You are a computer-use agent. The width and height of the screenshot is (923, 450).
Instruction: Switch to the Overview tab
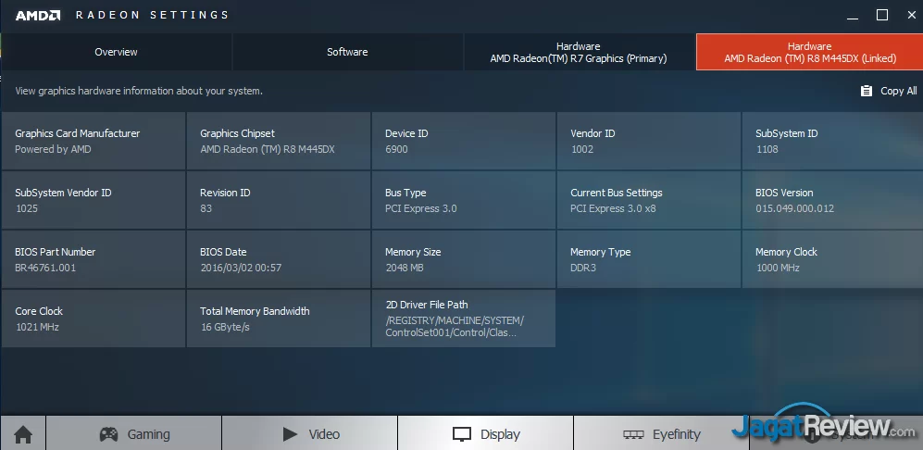point(116,52)
